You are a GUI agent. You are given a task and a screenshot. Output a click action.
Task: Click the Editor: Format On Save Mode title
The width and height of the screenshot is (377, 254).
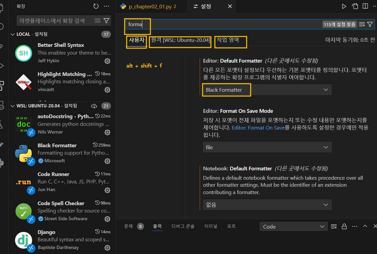click(238, 111)
